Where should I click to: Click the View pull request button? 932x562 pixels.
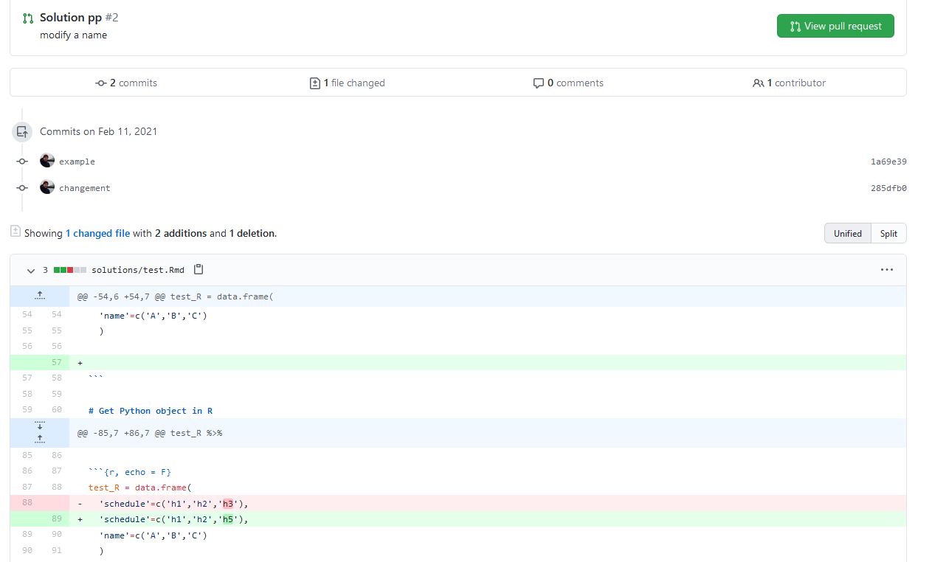pos(835,26)
